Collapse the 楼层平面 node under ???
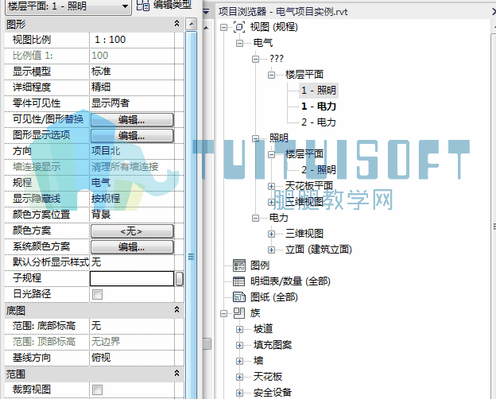This screenshot has height=399, width=496. [271, 75]
